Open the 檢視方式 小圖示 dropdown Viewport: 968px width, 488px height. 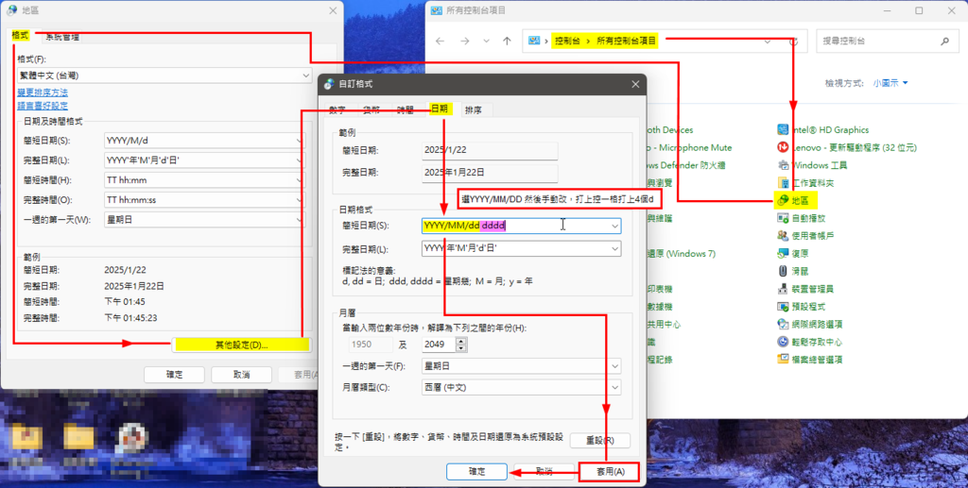[x=890, y=82]
